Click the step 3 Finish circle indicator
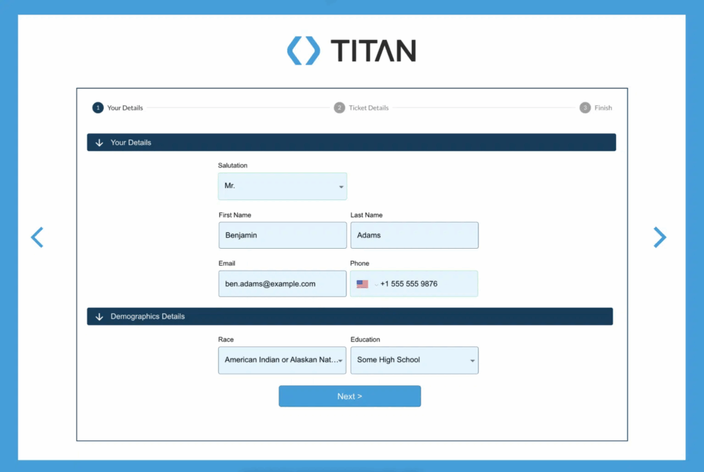704x472 pixels. coord(584,107)
